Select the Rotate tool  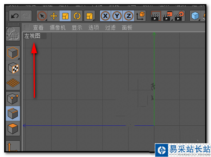coord(77,16)
